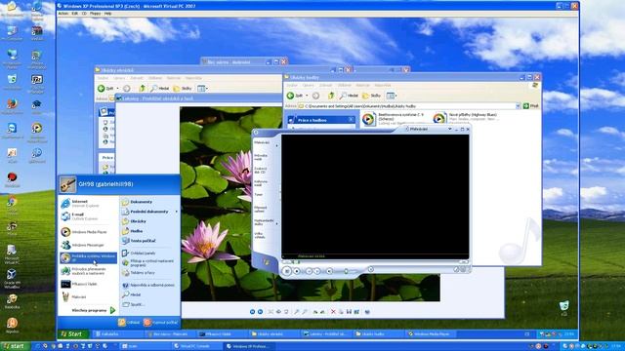Click Up folder icon in Ukázky obrázků window
The image size is (625, 351).
tap(142, 89)
